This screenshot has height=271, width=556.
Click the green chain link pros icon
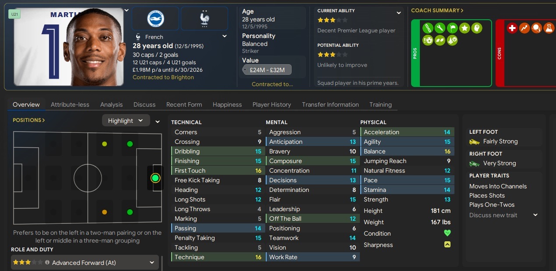(x=428, y=28)
